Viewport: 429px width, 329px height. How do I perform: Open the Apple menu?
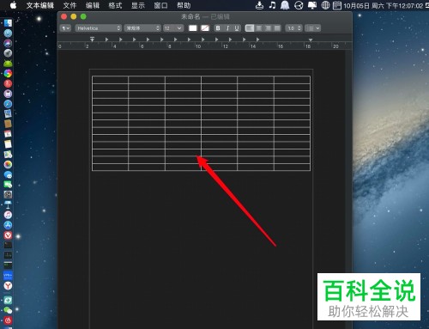tap(13, 5)
